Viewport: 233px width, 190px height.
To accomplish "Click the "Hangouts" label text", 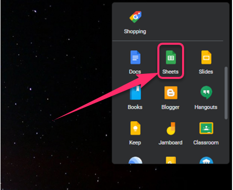I will 206,107.
